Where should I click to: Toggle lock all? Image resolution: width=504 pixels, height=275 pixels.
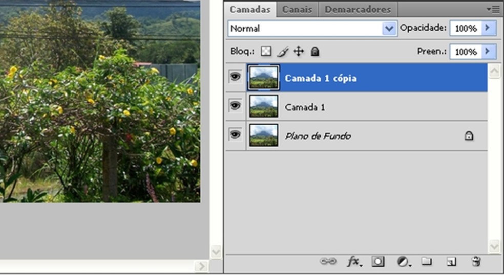315,51
